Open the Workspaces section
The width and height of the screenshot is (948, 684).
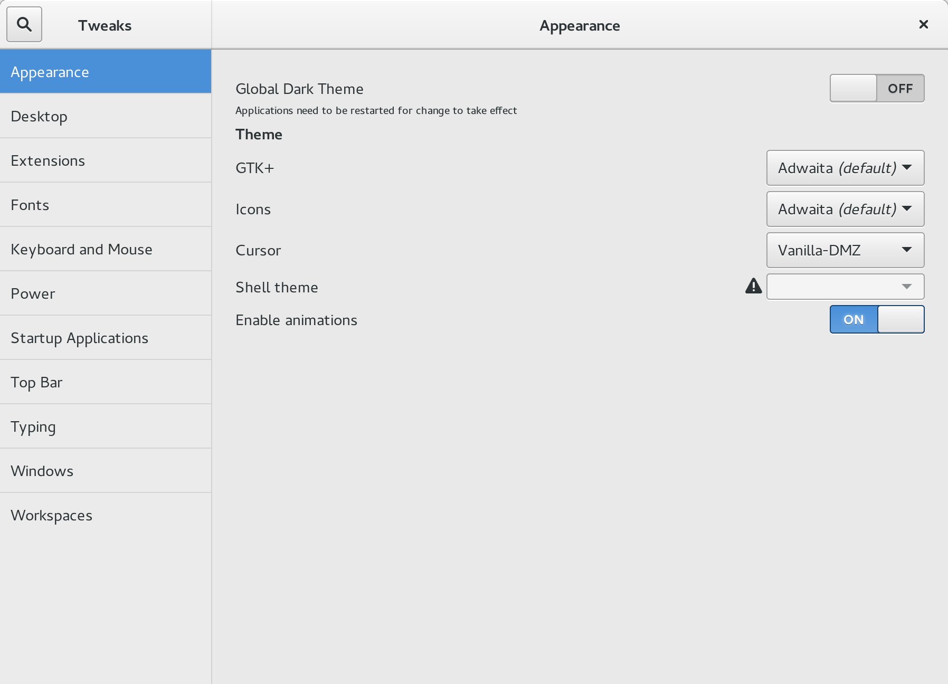click(x=106, y=515)
